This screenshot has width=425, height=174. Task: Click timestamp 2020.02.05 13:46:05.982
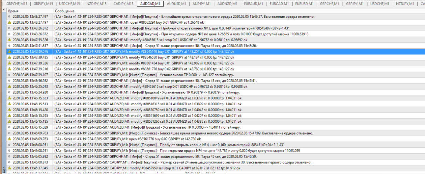click(30, 157)
